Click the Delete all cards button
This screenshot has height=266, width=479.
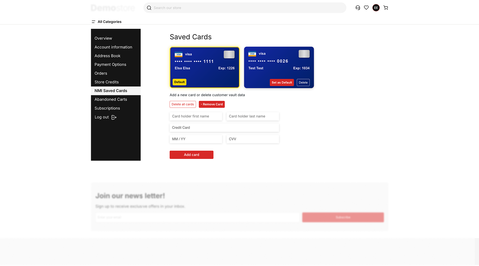click(x=183, y=104)
